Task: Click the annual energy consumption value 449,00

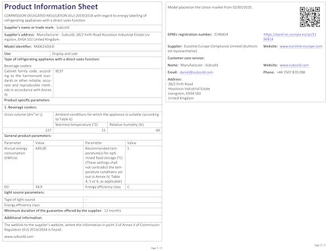Action: [41, 148]
